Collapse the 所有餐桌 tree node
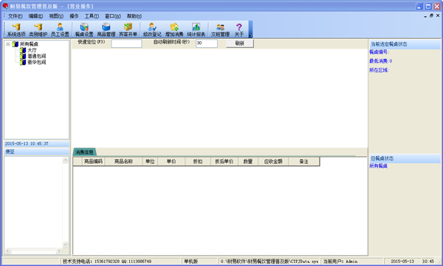The width and height of the screenshot is (443, 266). [8, 44]
